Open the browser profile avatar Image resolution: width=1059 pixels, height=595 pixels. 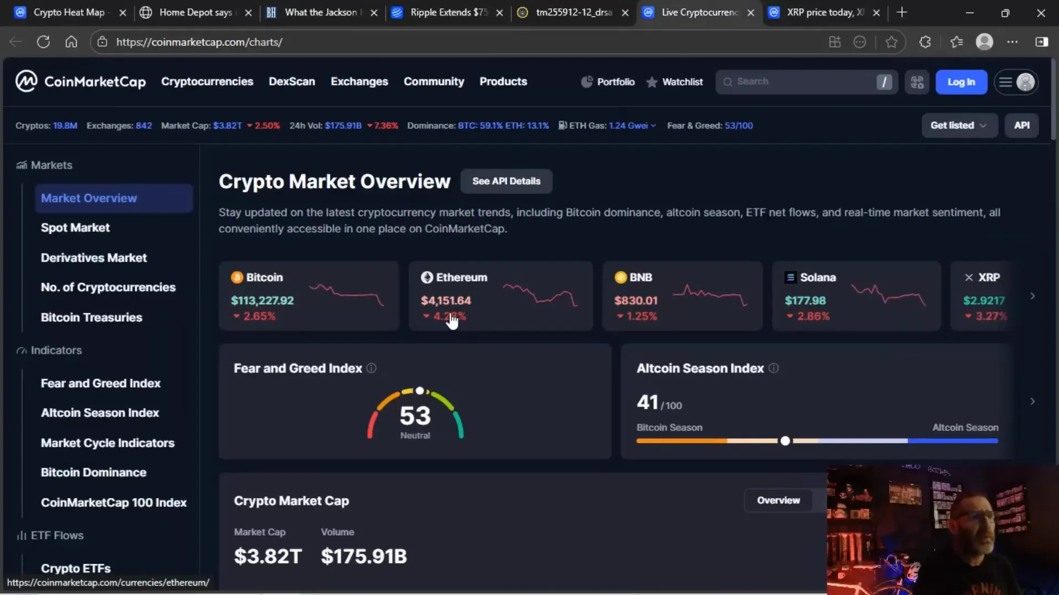point(985,42)
